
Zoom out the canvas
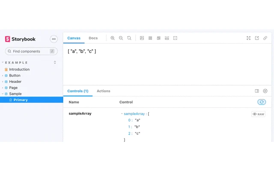[121, 38]
